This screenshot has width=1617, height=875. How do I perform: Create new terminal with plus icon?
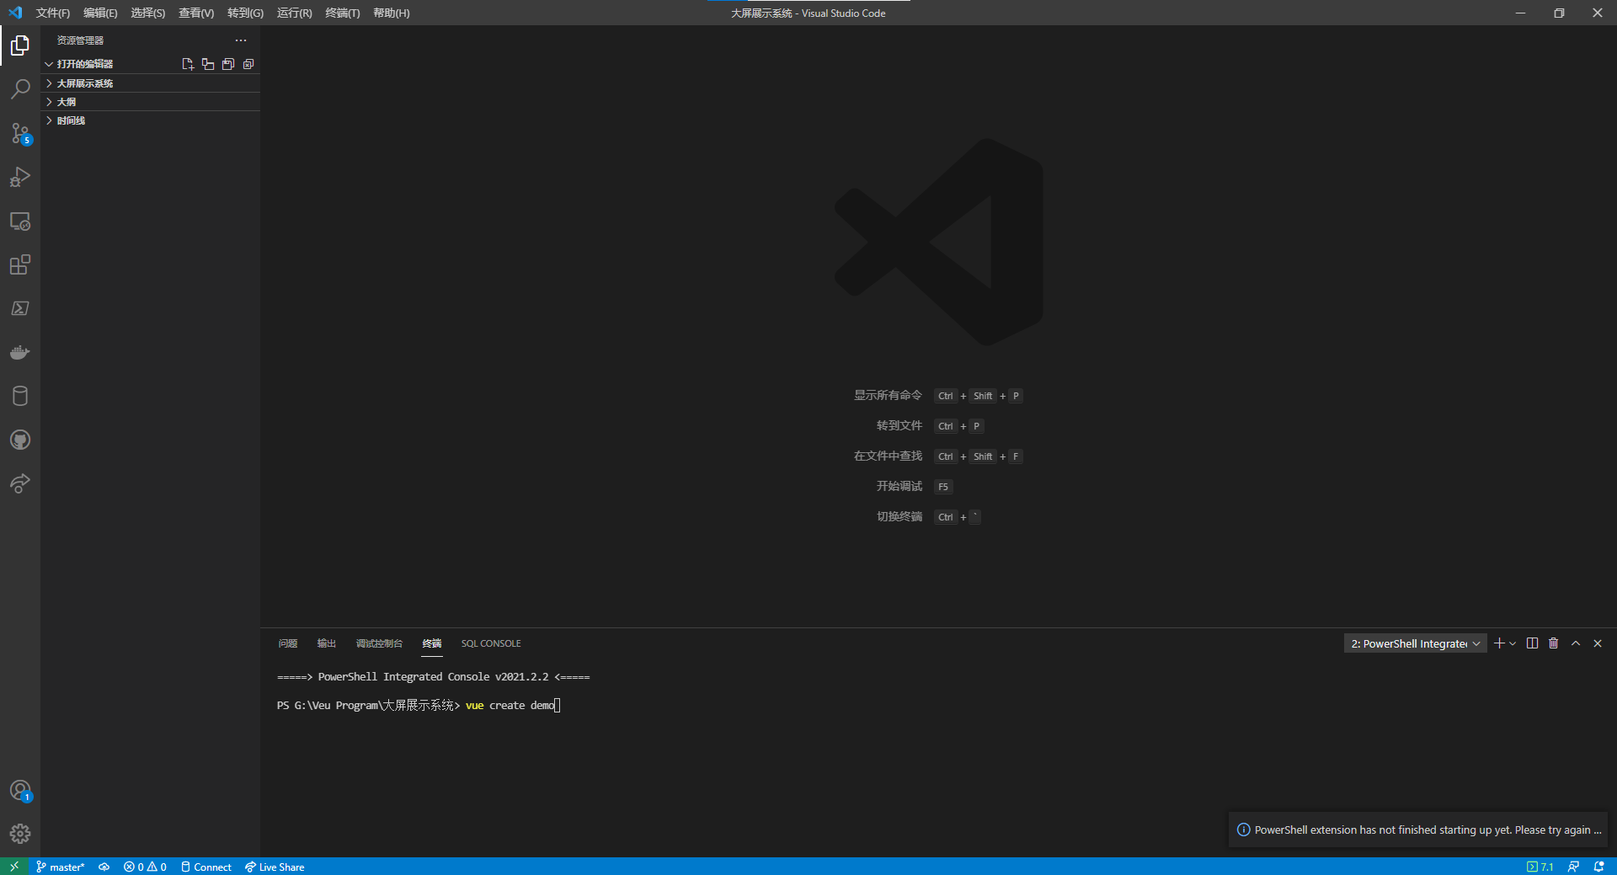1499,643
